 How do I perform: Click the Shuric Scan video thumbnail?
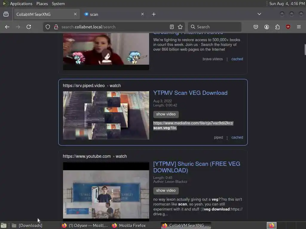point(106,191)
